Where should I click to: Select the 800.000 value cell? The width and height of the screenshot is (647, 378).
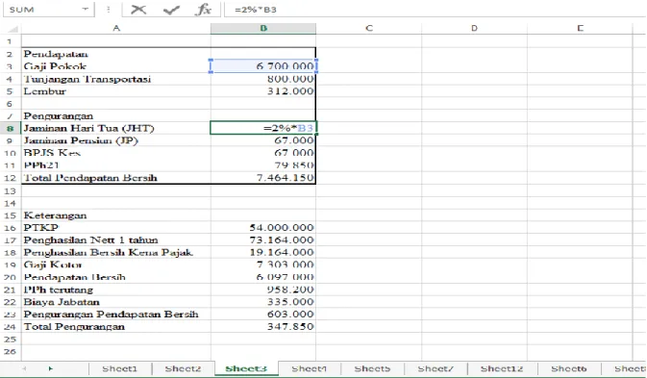(x=263, y=79)
